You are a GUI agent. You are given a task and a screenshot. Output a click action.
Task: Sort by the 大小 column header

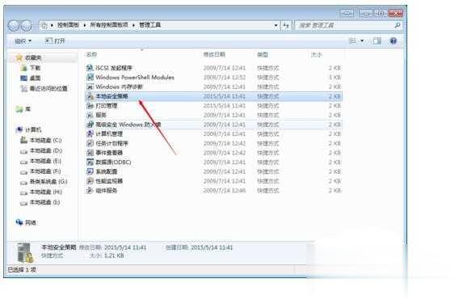[316, 54]
